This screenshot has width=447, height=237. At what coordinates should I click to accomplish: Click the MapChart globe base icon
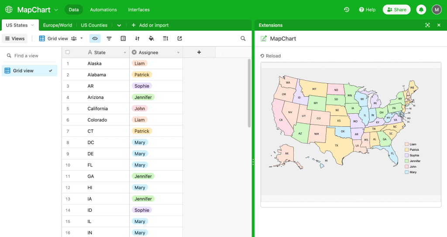click(9, 10)
